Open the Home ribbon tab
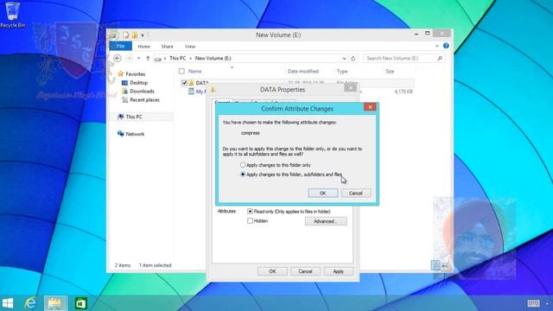Viewport: 553px width, 311px height. click(x=144, y=47)
